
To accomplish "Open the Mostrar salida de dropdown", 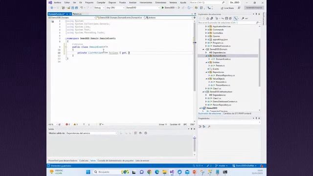I will (x=91, y=133).
